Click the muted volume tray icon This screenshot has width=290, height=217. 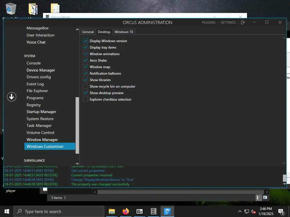(x=253, y=211)
